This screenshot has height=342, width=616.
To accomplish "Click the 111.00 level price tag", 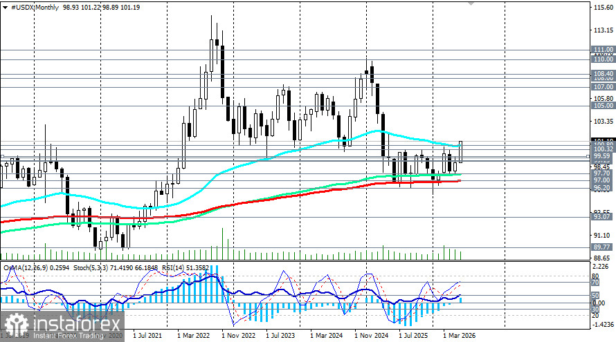I will [603, 50].
